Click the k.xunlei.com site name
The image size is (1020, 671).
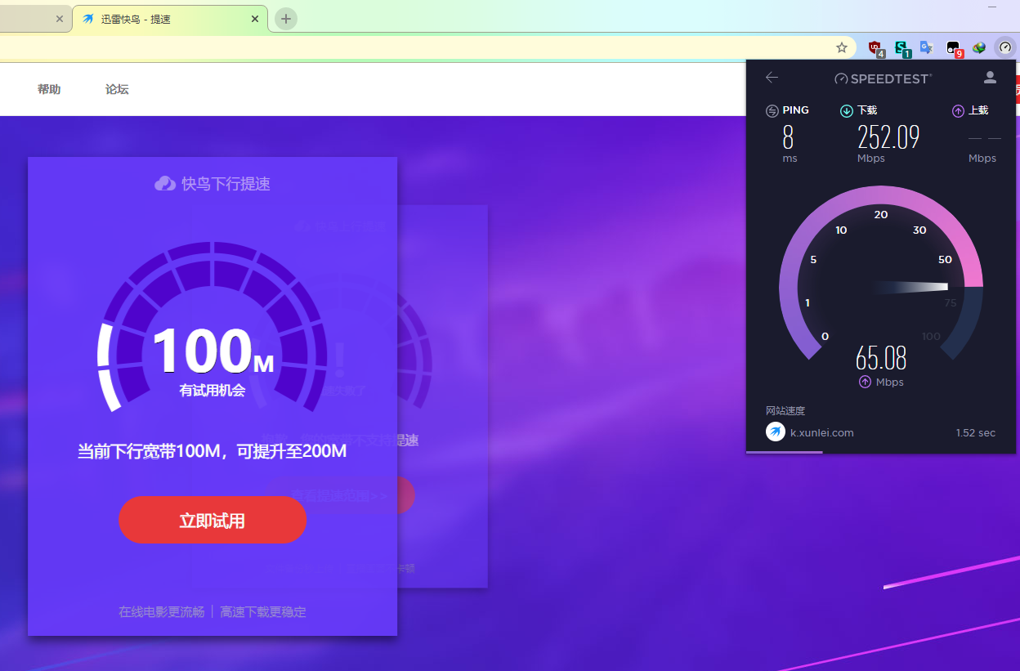[821, 433]
